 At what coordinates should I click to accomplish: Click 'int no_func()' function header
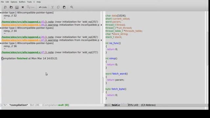pyautogui.click(x=113, y=43)
